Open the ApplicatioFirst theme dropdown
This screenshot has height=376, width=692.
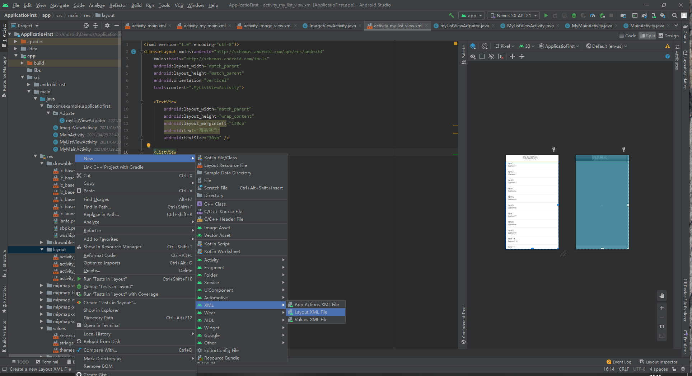click(x=559, y=46)
